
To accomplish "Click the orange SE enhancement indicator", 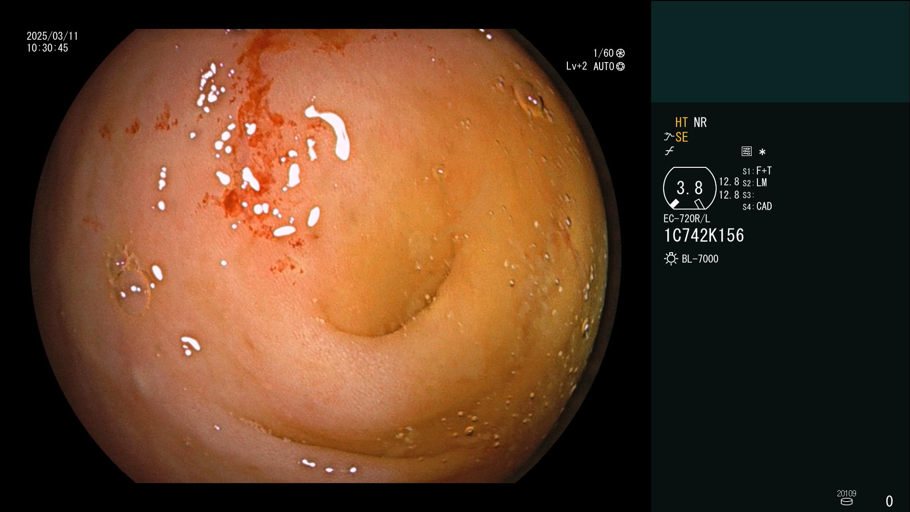I will click(682, 137).
